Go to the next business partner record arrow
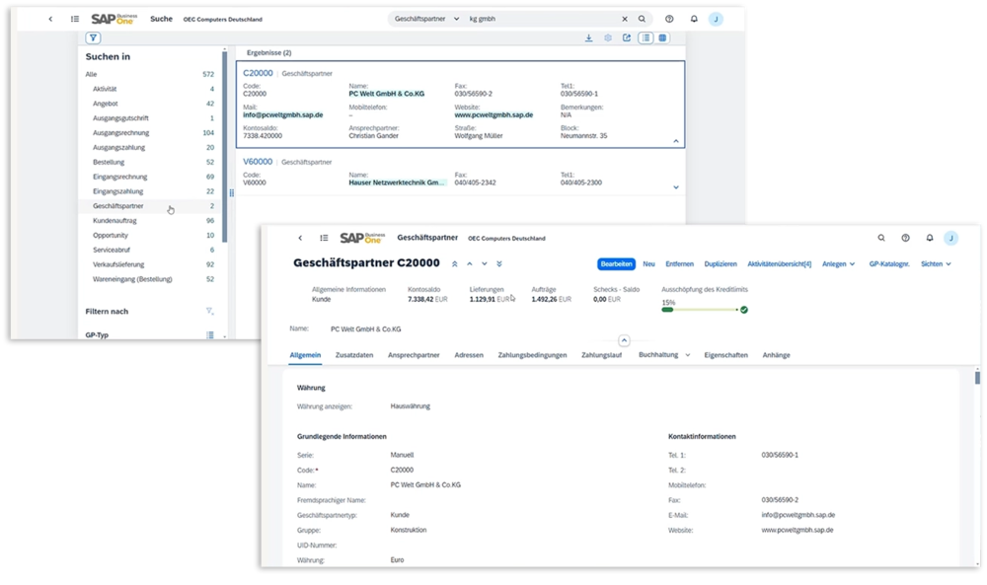Viewport: 987px width, 585px height. [484, 264]
